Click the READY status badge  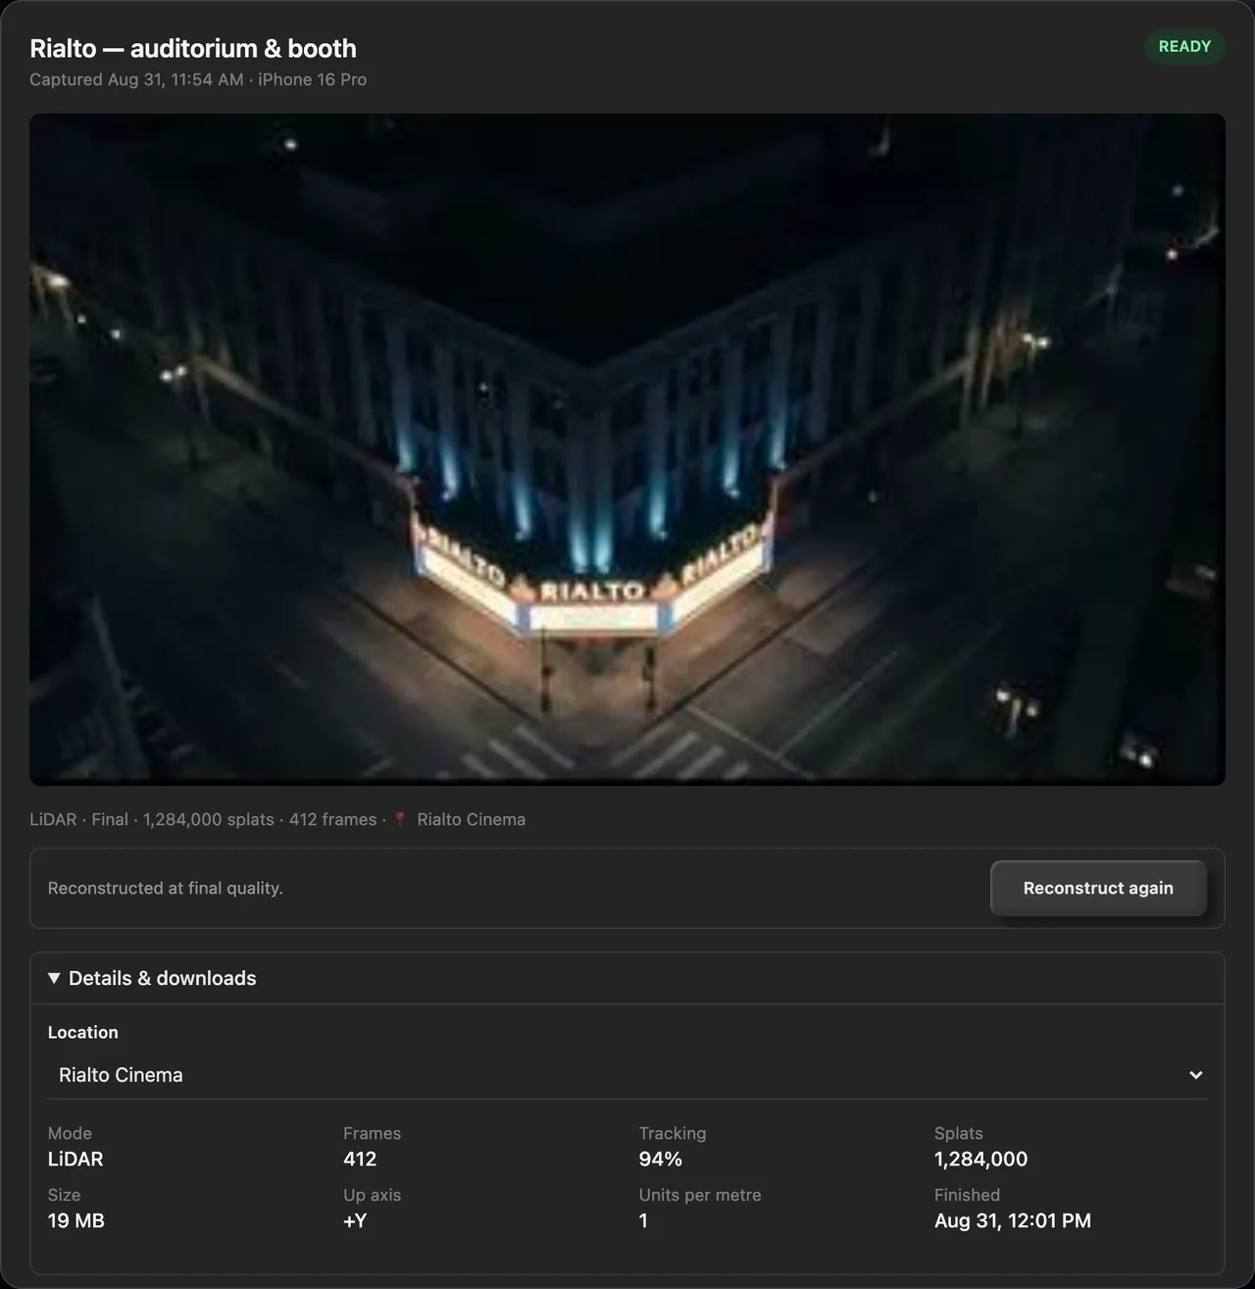[x=1184, y=47]
